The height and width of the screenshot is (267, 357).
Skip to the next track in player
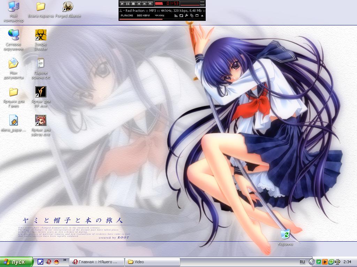(144, 3)
